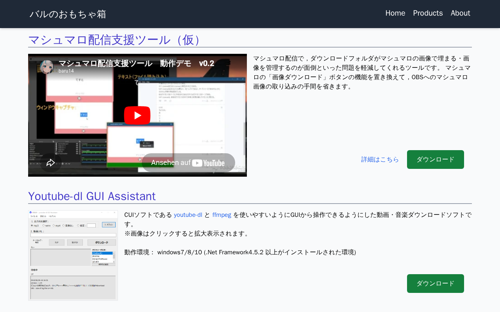Click the ダウンロード button inside the app screenshot
Viewport: 500px width, 312px height.
(102, 242)
